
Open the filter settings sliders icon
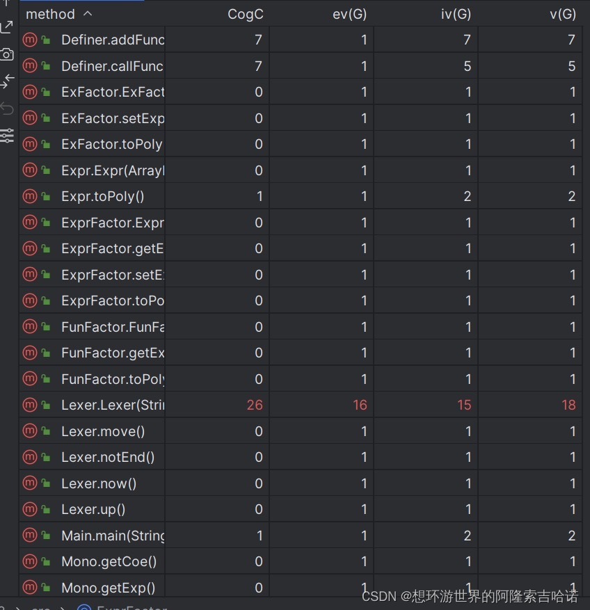[7, 136]
